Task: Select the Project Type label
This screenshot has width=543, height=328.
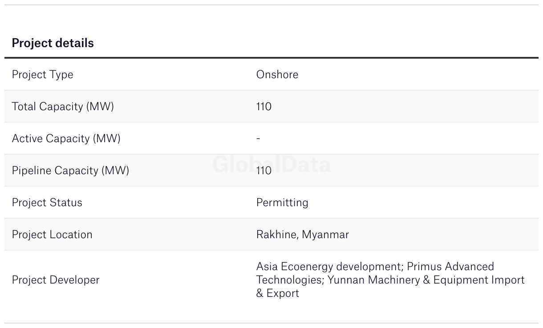Action: coord(42,75)
